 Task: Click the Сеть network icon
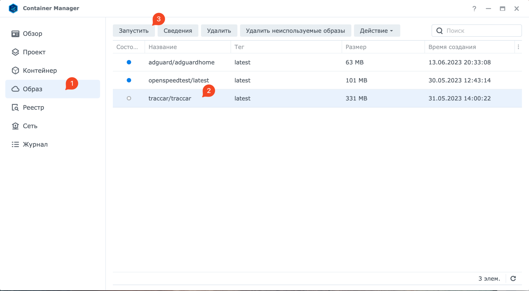coord(15,126)
